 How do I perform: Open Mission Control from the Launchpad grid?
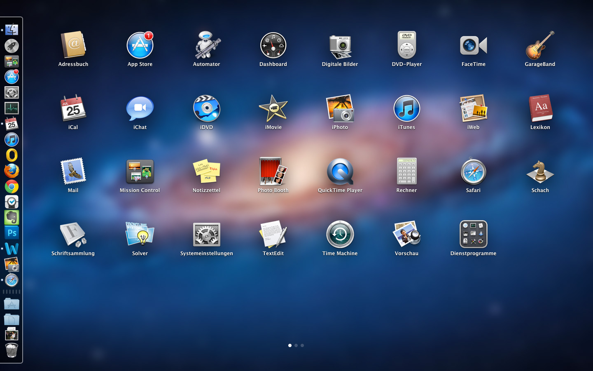click(x=140, y=171)
